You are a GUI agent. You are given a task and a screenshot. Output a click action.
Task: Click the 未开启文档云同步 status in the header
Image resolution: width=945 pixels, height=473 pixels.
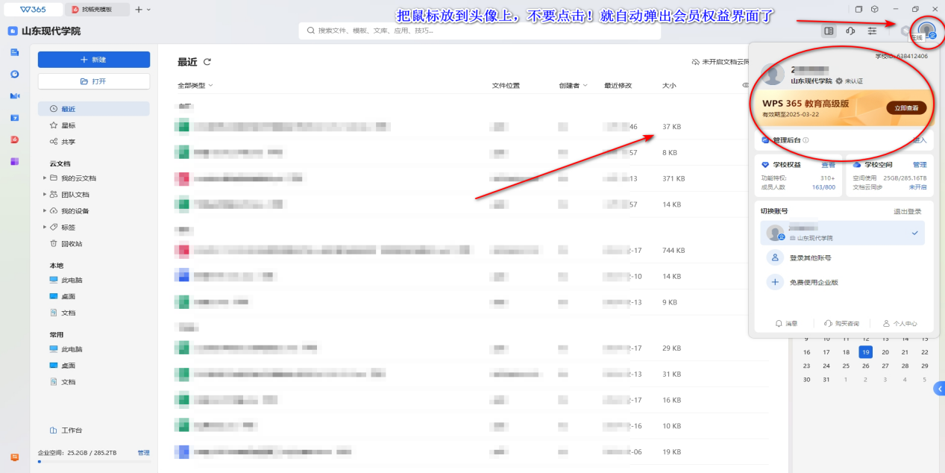point(720,62)
